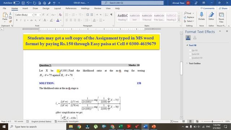Click Print Layout view icon in status bar
This screenshot has width=231, height=130.
tap(190, 121)
